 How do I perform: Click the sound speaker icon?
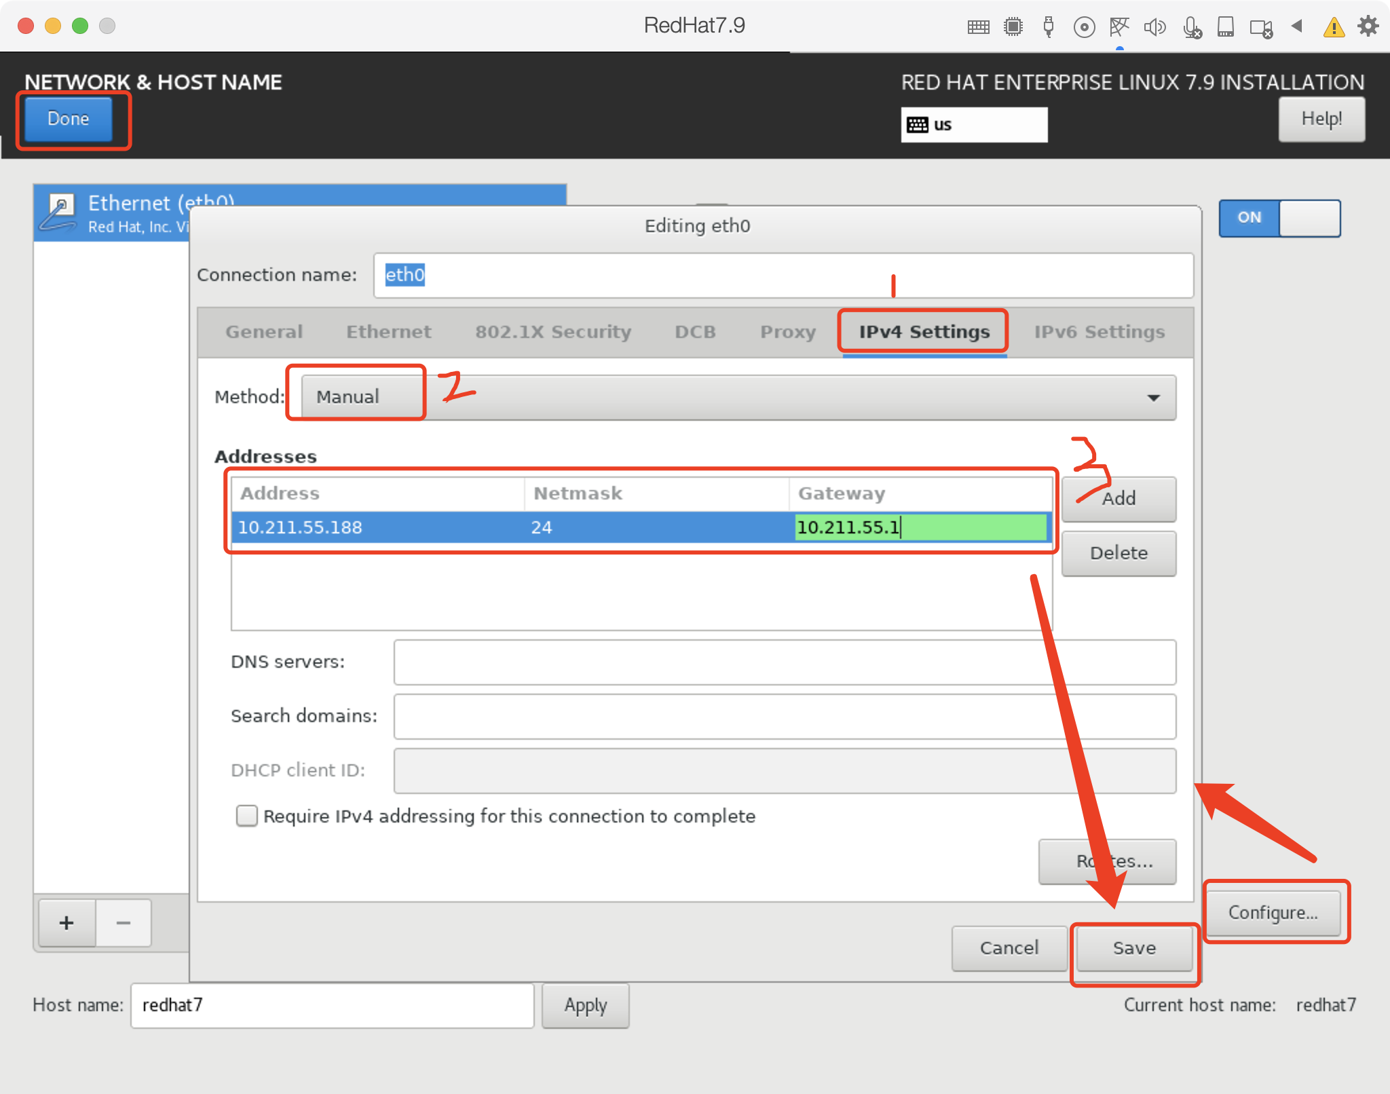point(1154,27)
